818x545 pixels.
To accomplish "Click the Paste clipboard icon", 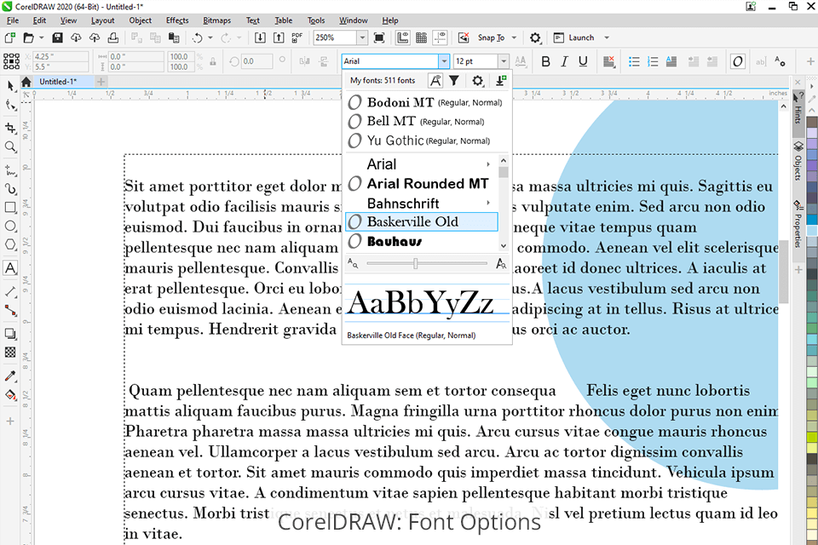I will 174,37.
